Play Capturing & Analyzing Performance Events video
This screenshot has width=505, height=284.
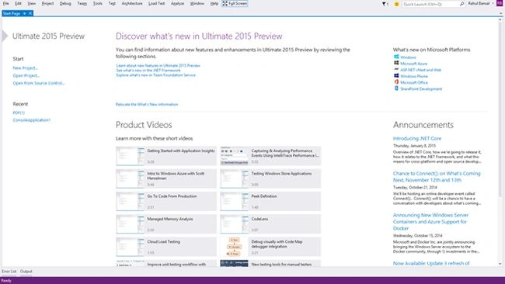270,156
